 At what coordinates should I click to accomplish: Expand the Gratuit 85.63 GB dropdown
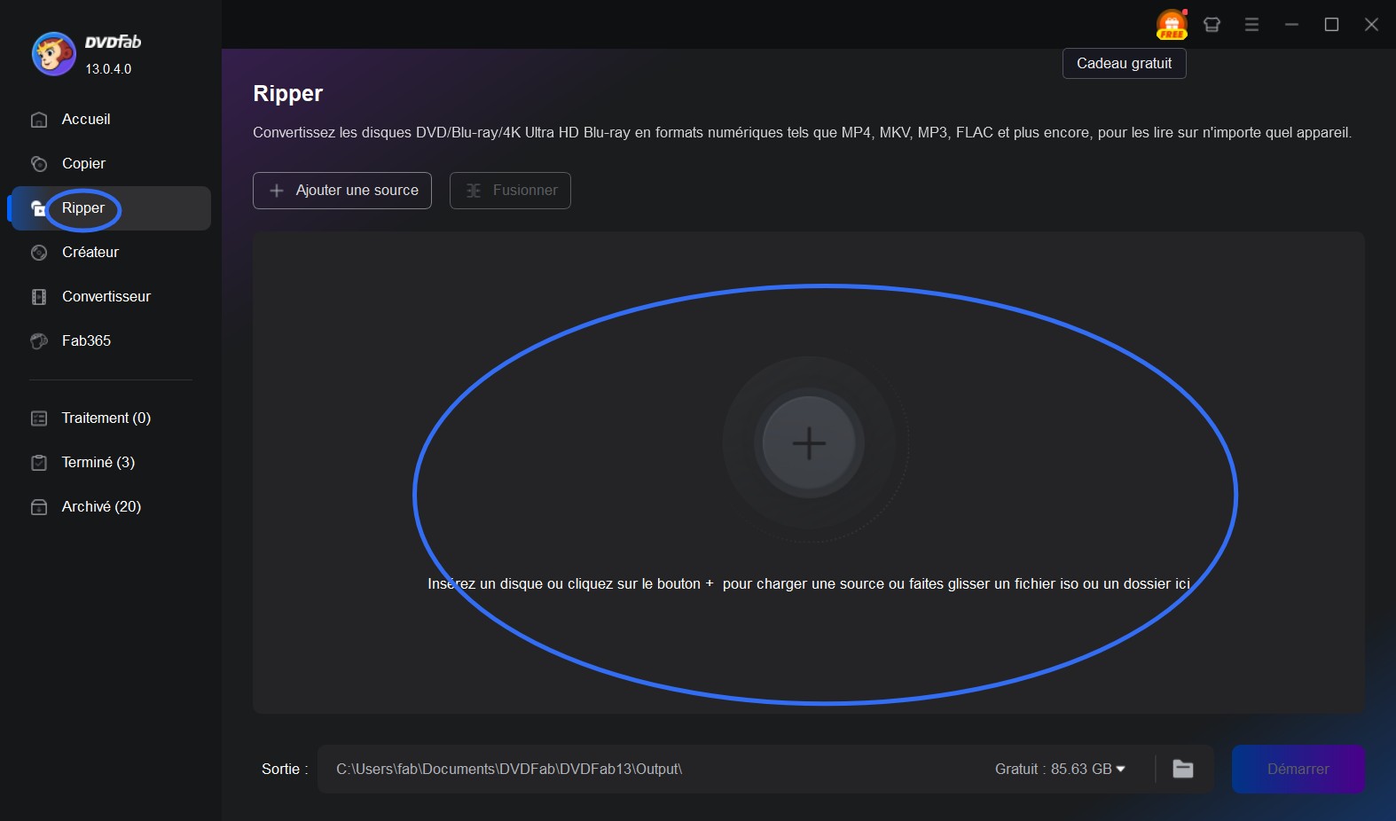tap(1060, 770)
